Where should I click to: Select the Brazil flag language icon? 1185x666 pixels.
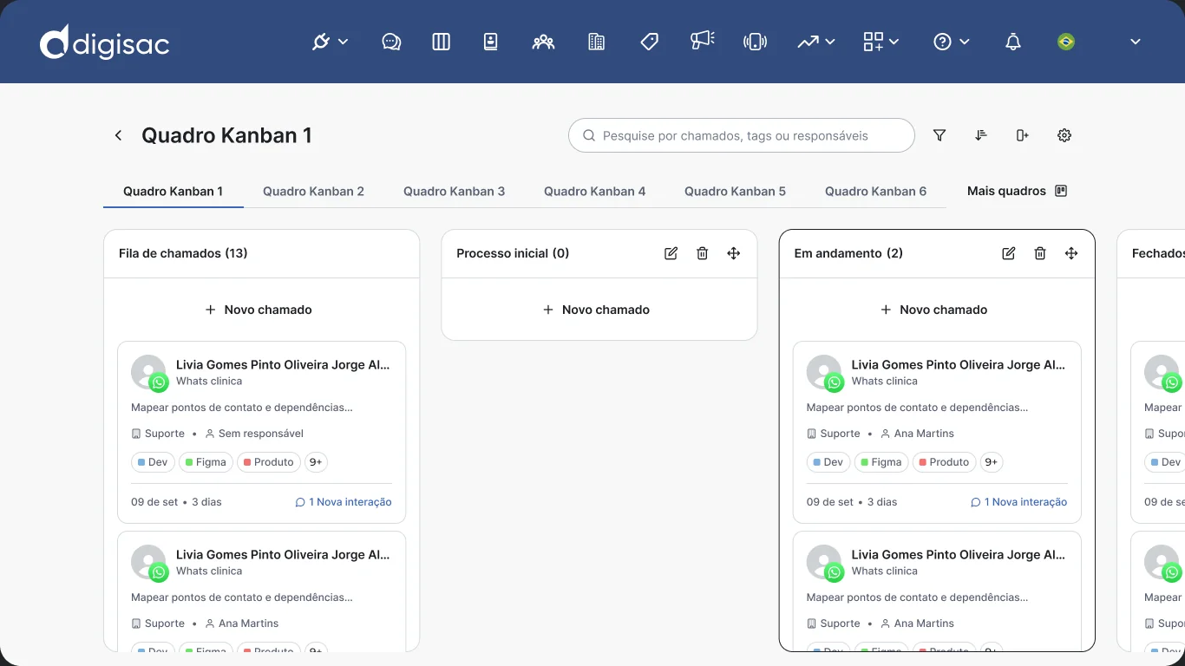tap(1065, 42)
